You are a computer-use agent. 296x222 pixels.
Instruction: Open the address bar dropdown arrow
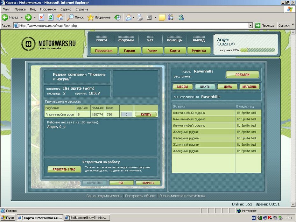(250, 25)
